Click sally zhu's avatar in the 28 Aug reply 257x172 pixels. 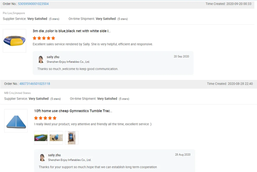(x=42, y=157)
